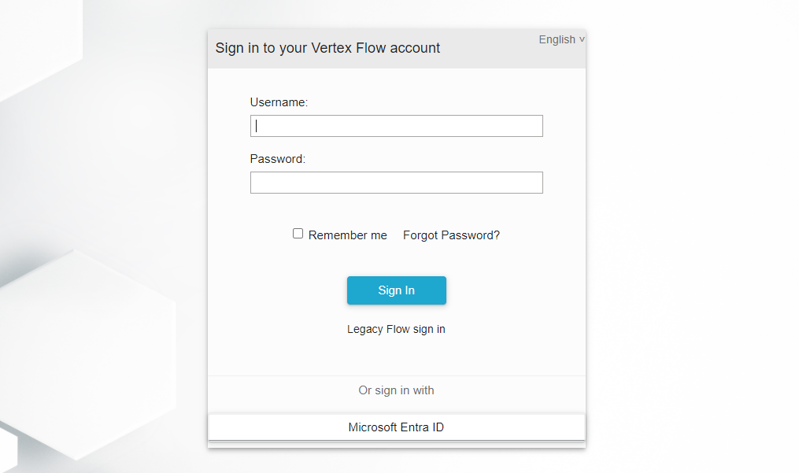
Task: Click empty page background right of form
Action: [693, 236]
